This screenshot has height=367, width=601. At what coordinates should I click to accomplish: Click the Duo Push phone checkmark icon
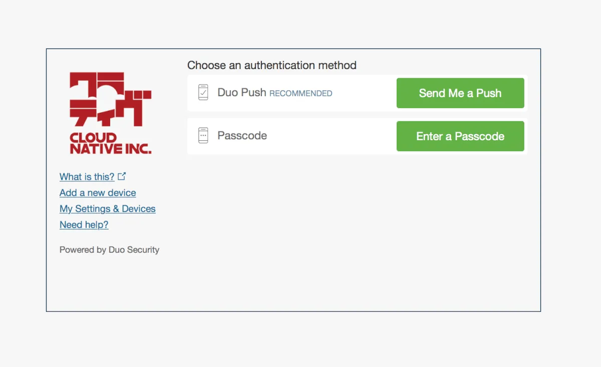[203, 93]
